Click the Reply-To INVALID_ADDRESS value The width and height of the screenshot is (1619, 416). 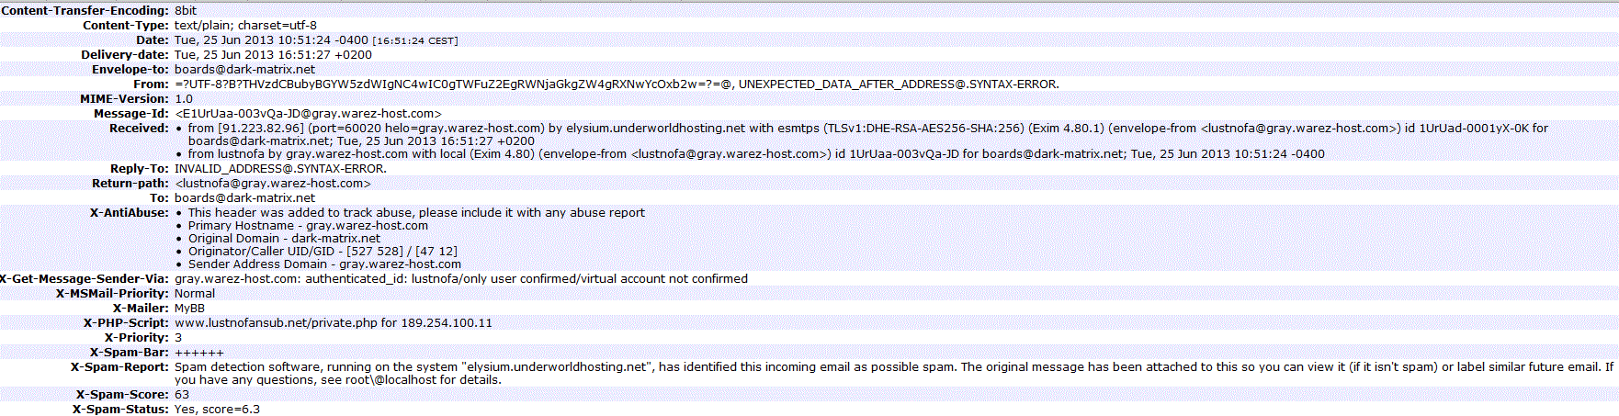tap(280, 169)
